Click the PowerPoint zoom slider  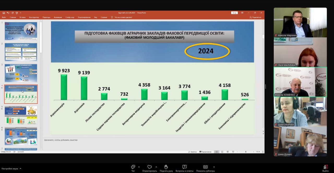246,152
